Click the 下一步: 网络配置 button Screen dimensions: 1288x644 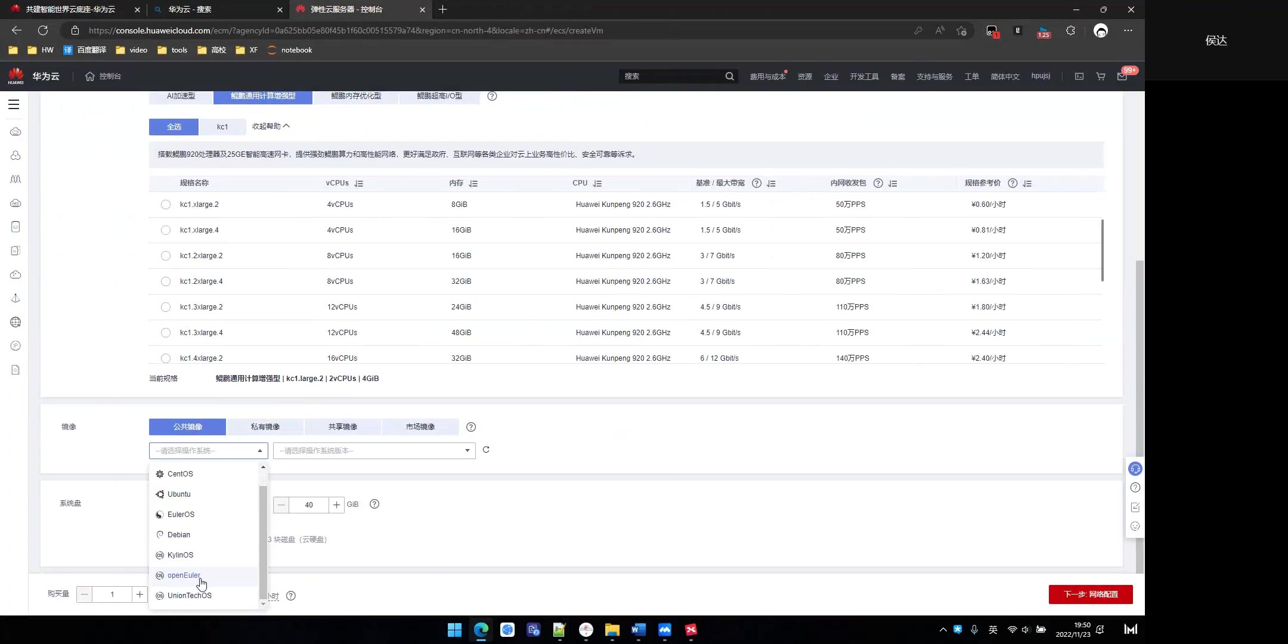1089,595
